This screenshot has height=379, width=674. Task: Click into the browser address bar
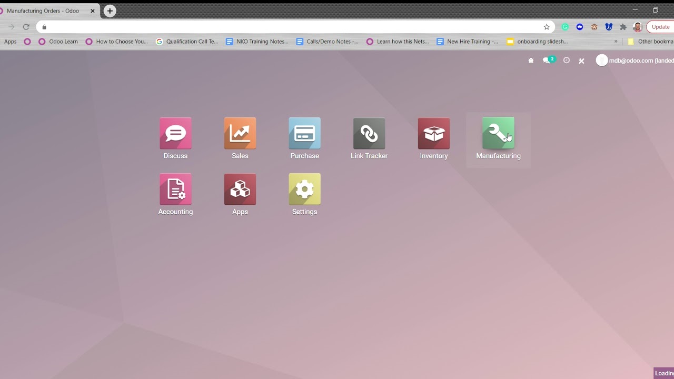click(290, 27)
